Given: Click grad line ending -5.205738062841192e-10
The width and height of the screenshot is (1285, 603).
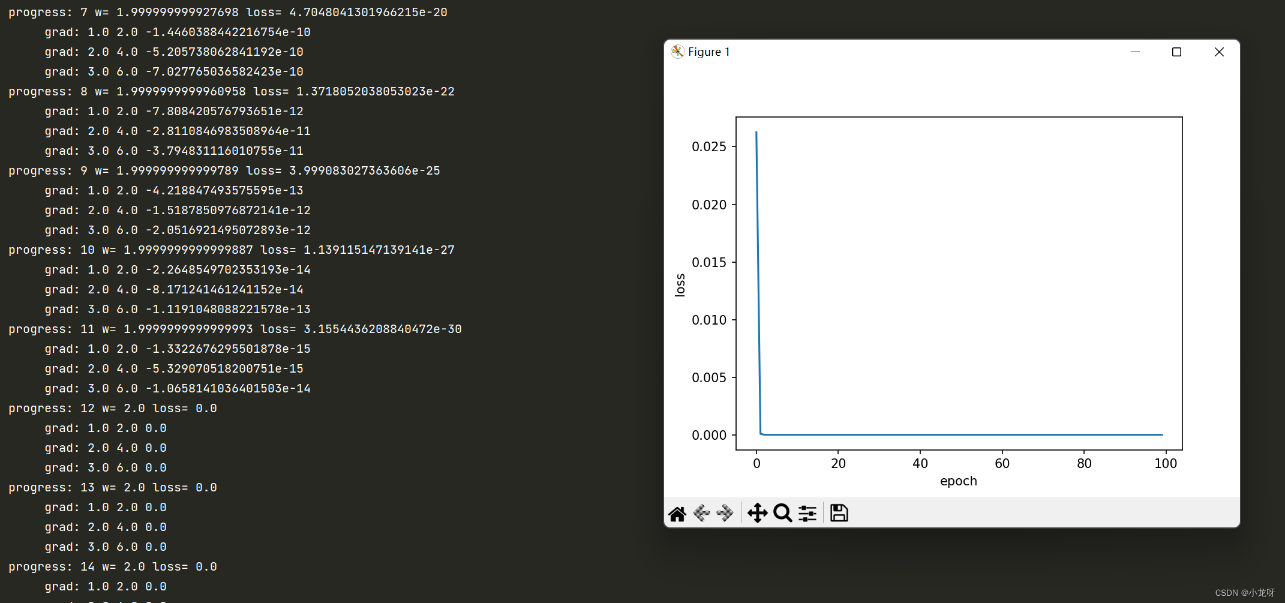Looking at the screenshot, I should click(174, 52).
